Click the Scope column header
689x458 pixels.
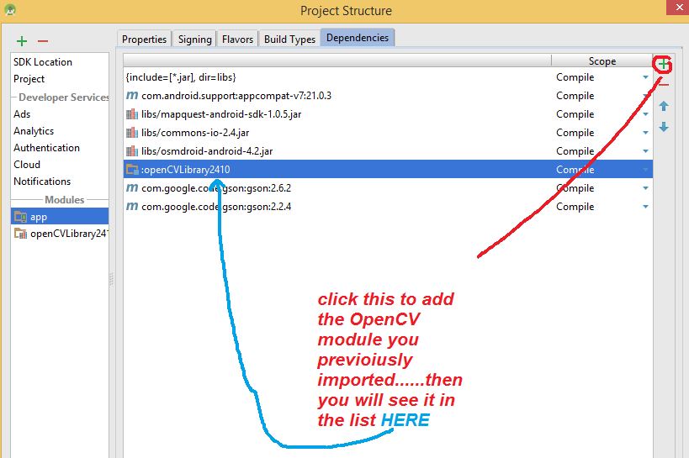point(602,61)
